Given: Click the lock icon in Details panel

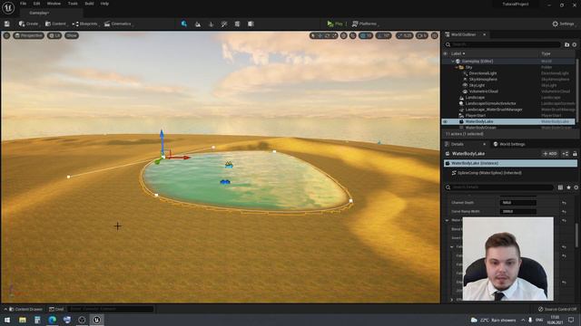Looking at the screenshot, I should click(575, 153).
